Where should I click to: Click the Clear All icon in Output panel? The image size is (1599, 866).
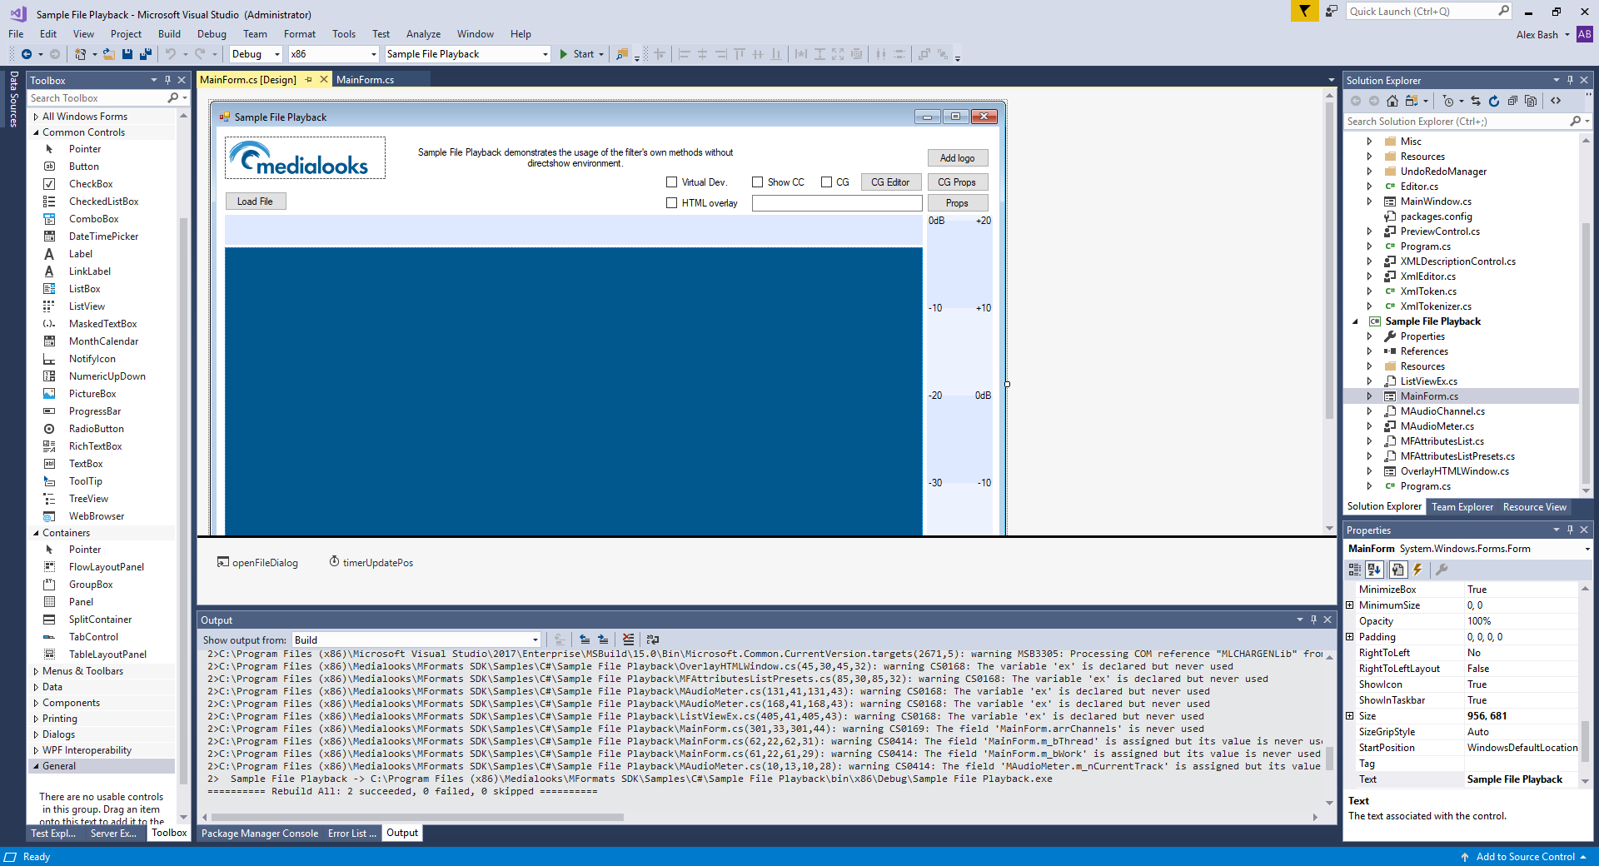pyautogui.click(x=628, y=640)
